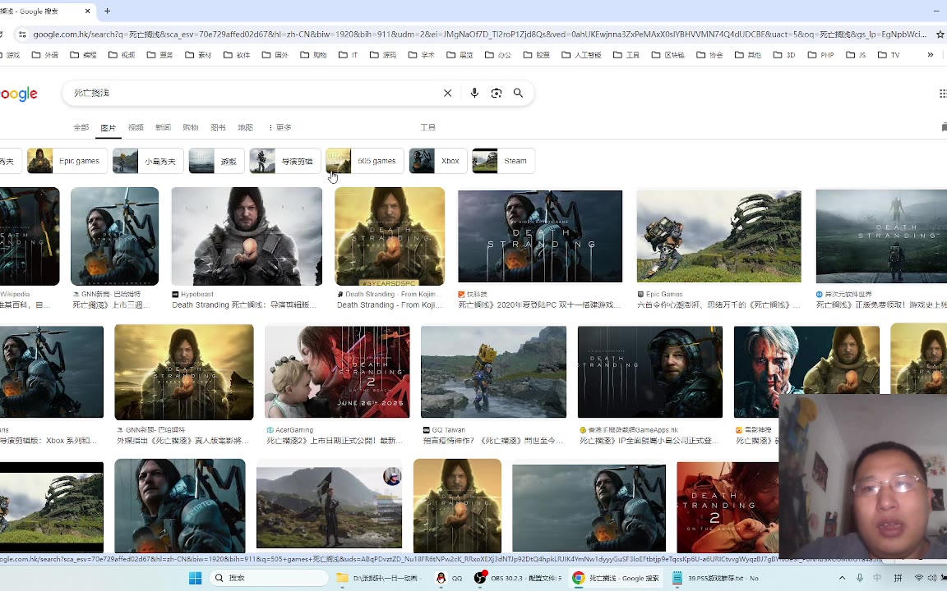Switch to the Chrome taskbar window
The width and height of the screenshot is (947, 591).
pos(616,578)
